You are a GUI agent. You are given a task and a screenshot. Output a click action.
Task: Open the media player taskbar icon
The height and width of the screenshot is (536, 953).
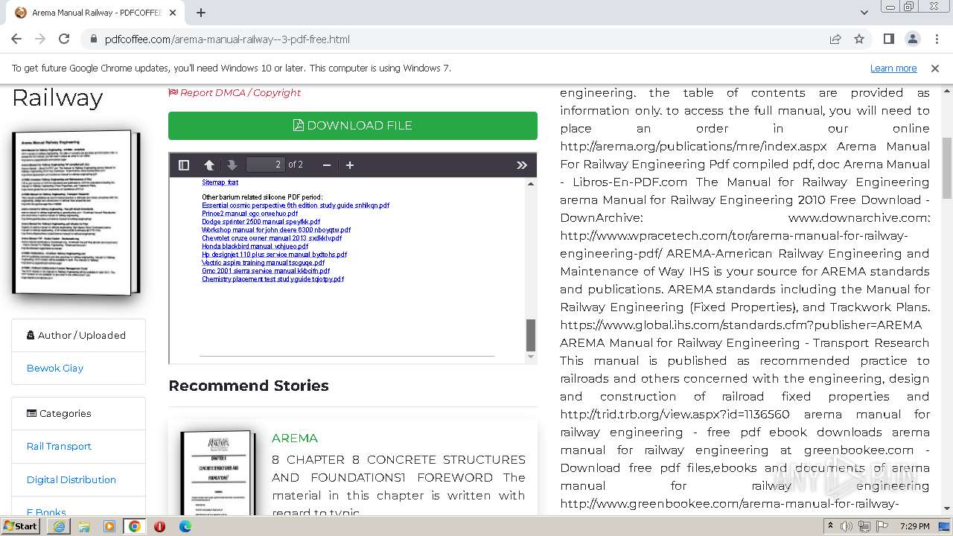[x=109, y=526]
